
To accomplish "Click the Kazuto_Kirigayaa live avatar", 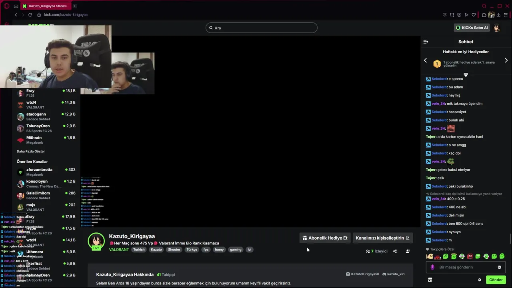I will click(x=96, y=241).
